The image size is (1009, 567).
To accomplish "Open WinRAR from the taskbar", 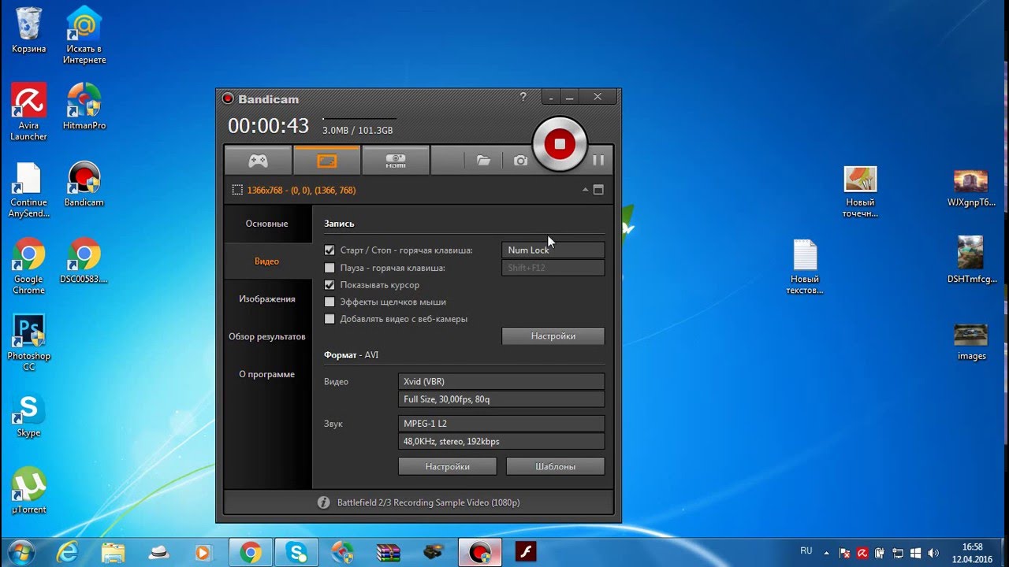I will (x=389, y=553).
